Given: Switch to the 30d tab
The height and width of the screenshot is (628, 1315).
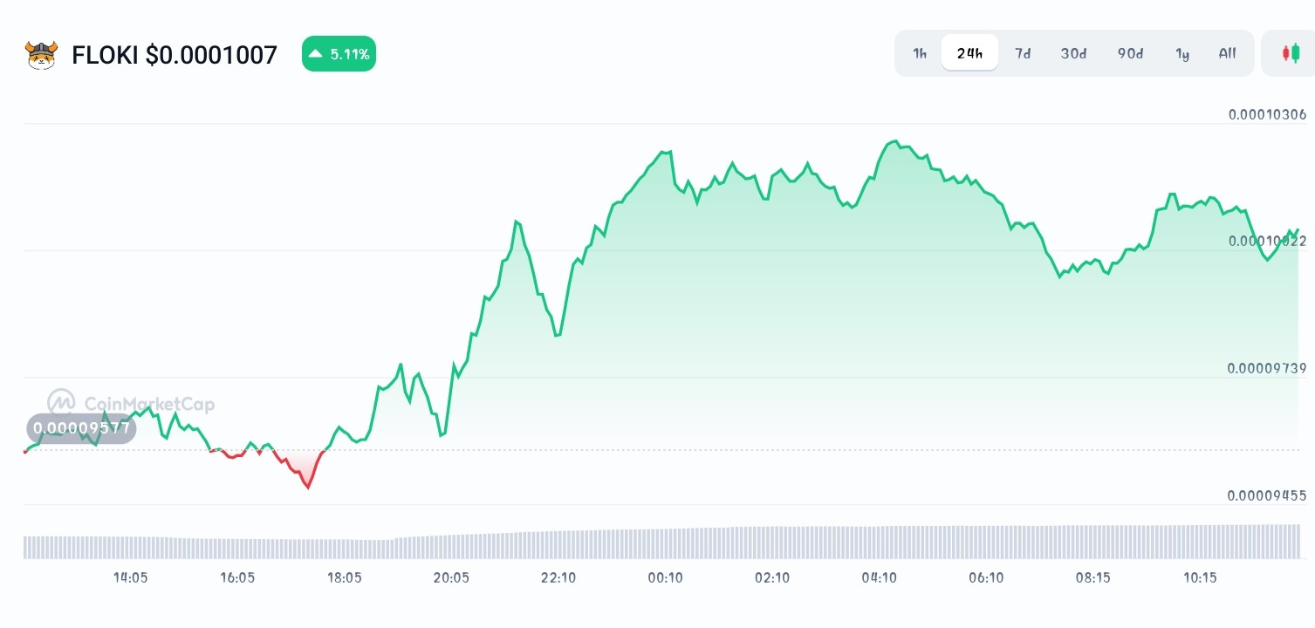Looking at the screenshot, I should click(x=1073, y=53).
